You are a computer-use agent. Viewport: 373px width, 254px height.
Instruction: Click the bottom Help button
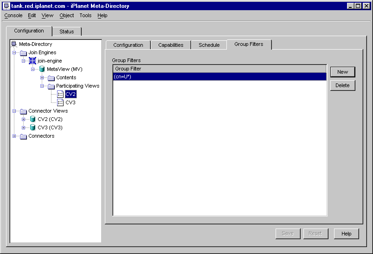(x=347, y=234)
